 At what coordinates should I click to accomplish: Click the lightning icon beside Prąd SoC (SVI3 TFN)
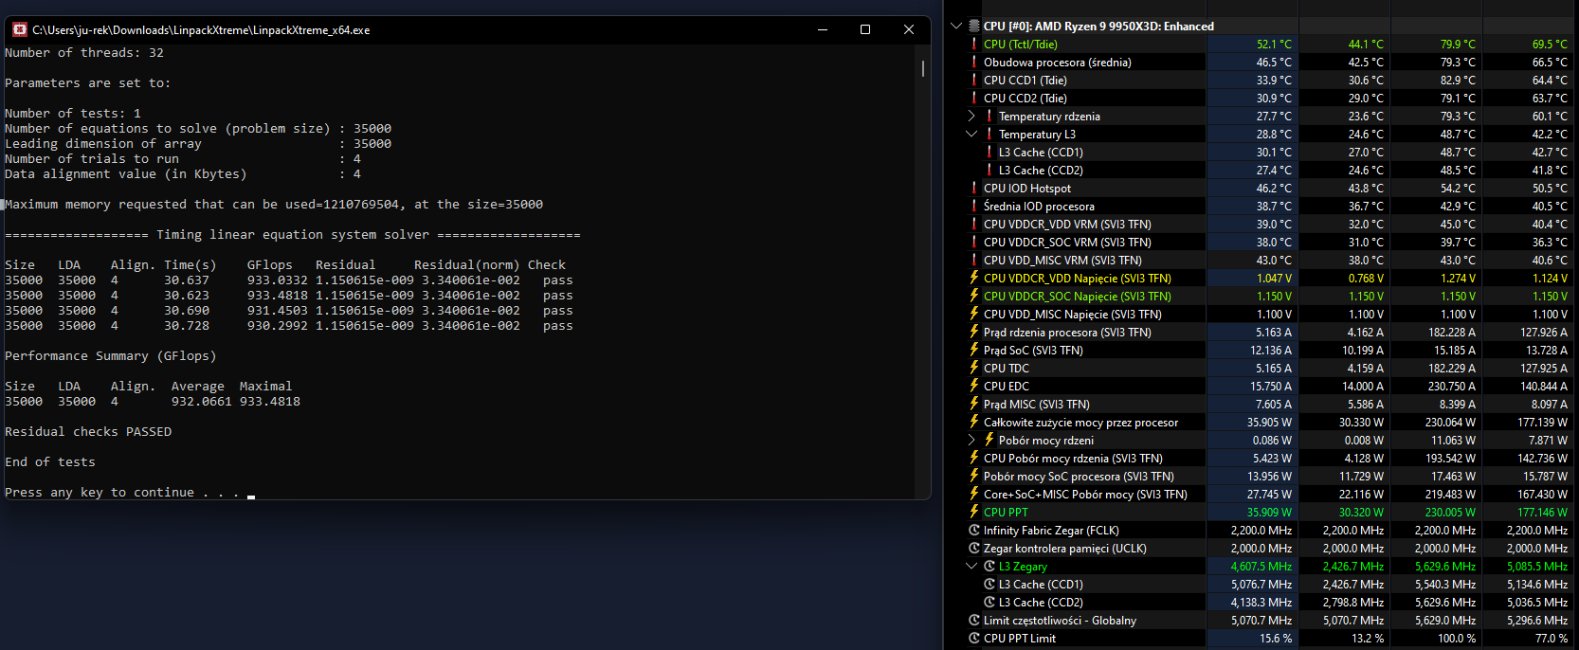[974, 351]
